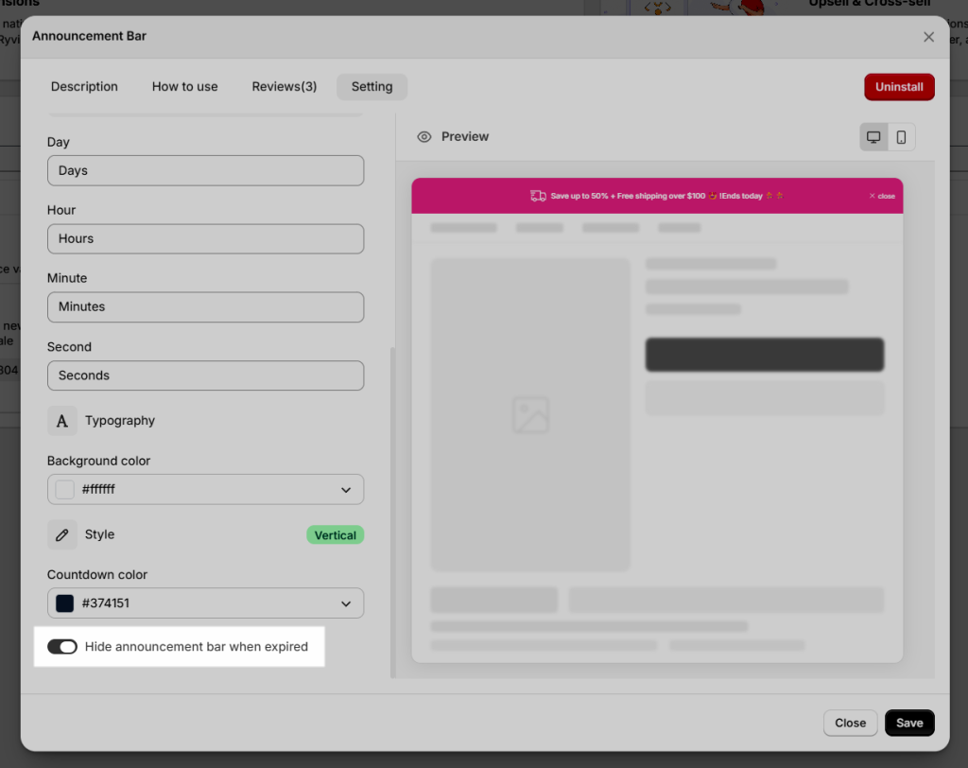Click the Typography letter A icon

[62, 421]
